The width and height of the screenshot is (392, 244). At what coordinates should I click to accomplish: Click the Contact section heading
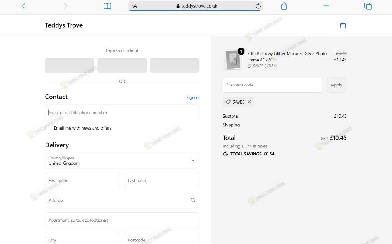[x=56, y=97]
